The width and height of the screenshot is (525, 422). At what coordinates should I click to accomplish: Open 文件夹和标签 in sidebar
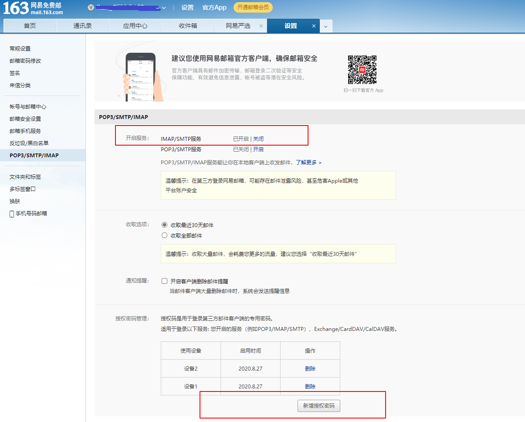click(x=25, y=177)
